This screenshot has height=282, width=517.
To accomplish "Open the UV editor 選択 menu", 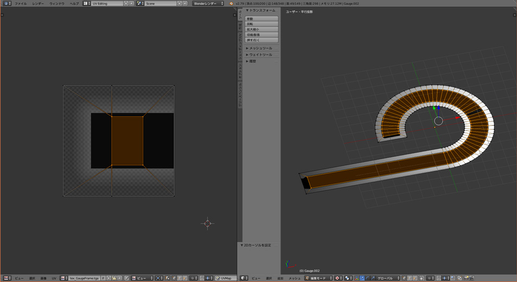I will click(x=32, y=278).
